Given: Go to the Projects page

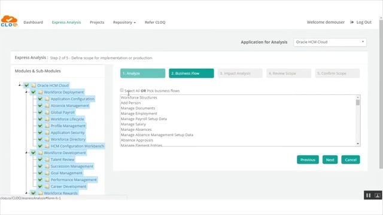Looking at the screenshot, I should tap(97, 23).
